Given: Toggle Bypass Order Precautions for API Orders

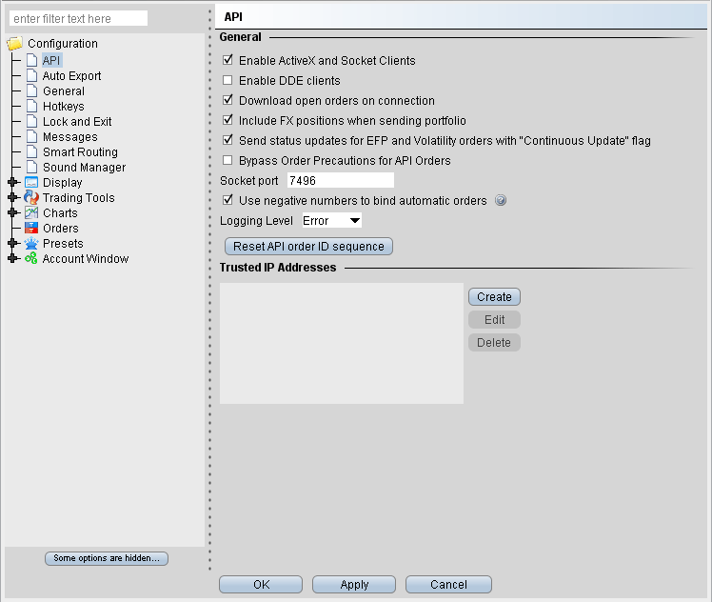Looking at the screenshot, I should click(x=227, y=161).
